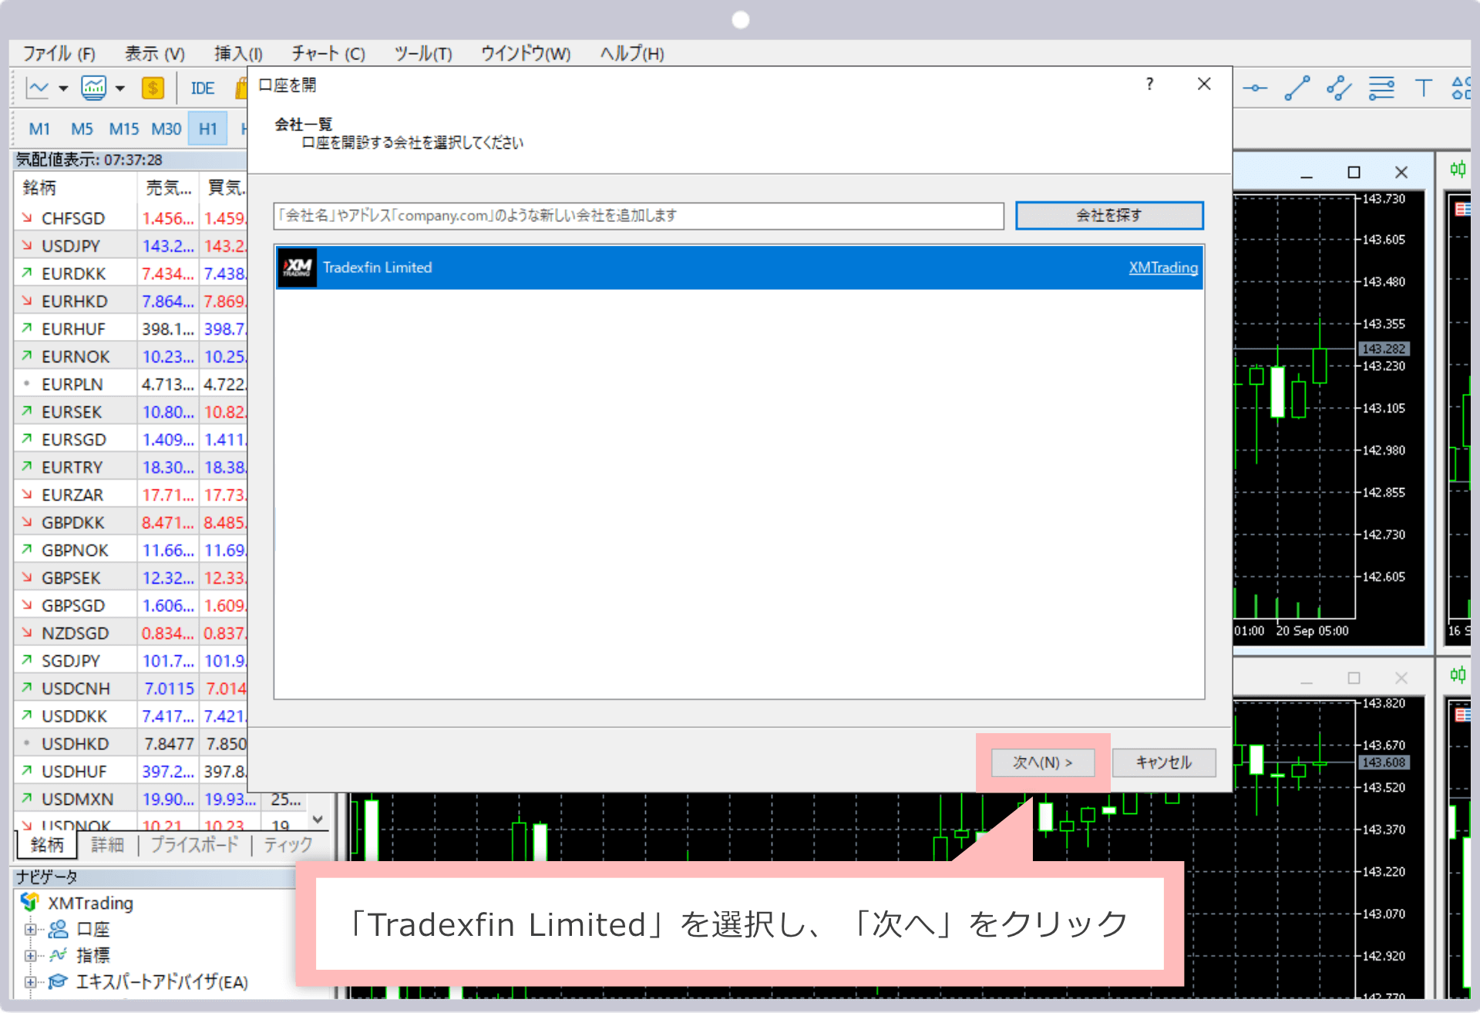
Task: Select the equidistant channel tool
Action: [x=1339, y=89]
